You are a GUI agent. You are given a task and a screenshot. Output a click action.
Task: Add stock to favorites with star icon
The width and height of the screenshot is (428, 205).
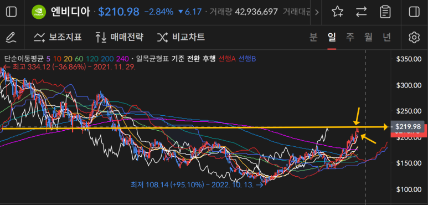click(337, 12)
